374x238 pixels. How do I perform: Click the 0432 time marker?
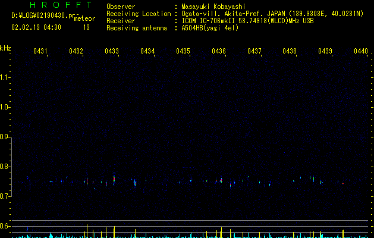(x=76, y=51)
